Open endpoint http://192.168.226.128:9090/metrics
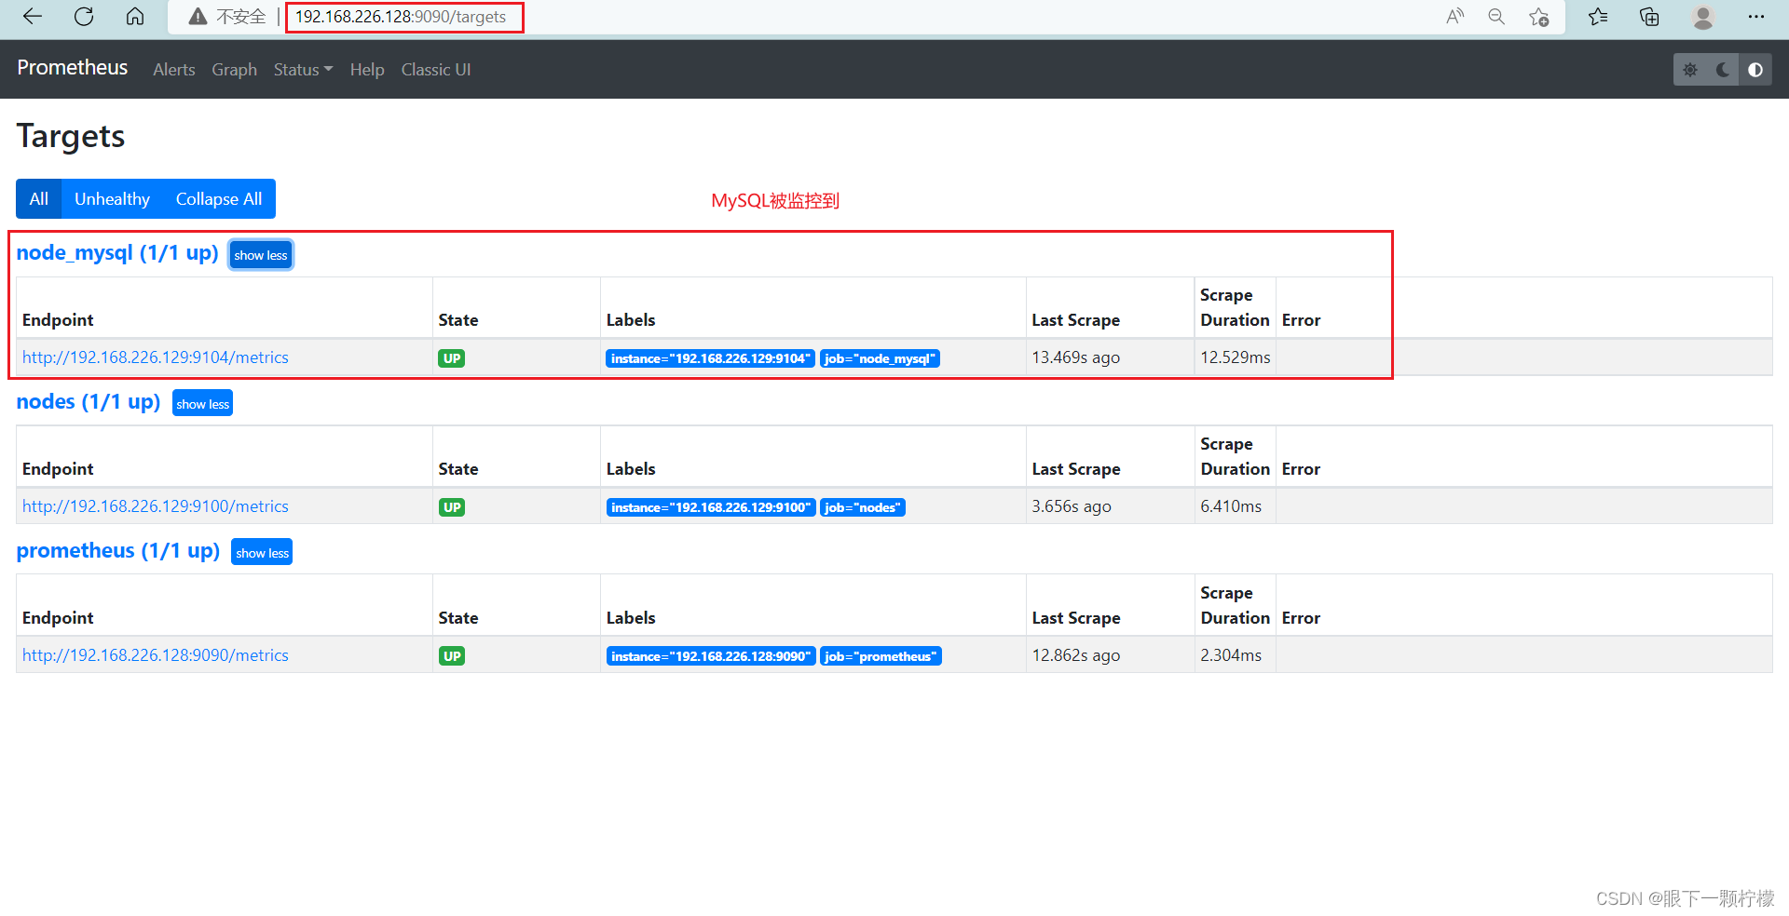This screenshot has width=1789, height=916. (x=156, y=655)
